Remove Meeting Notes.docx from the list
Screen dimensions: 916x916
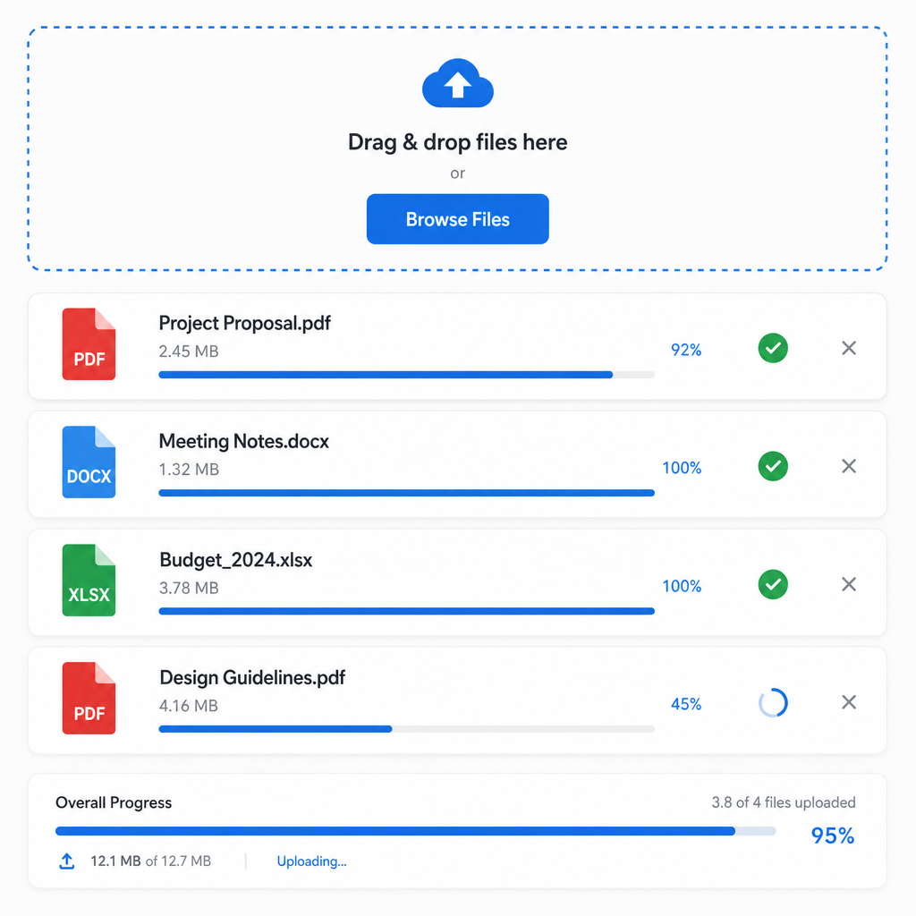[x=849, y=466]
